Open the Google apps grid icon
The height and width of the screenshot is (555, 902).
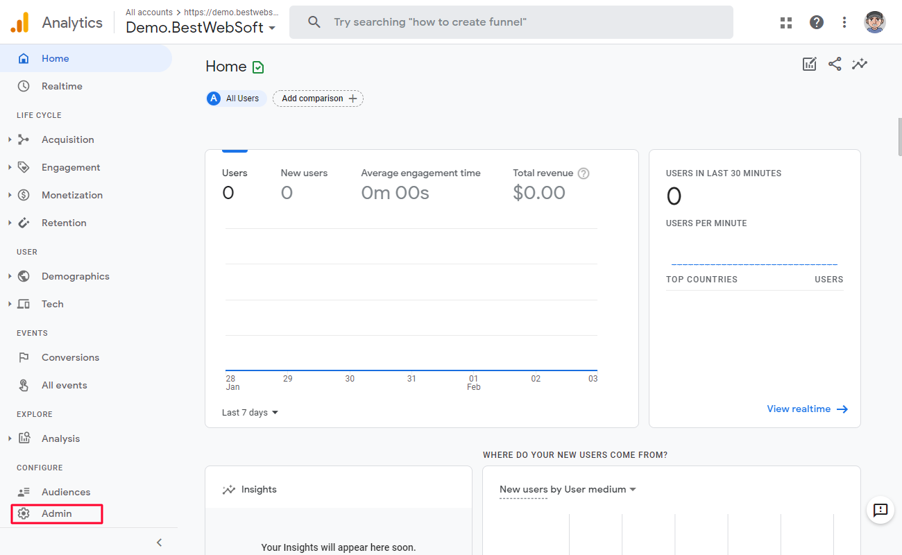pos(786,22)
